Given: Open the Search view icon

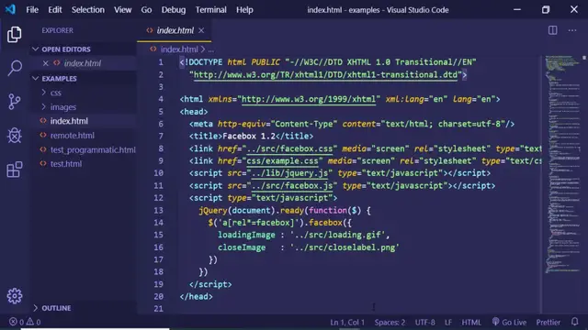Looking at the screenshot, I should point(15,68).
